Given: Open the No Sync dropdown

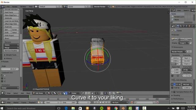Looking at the screenshot, I should (x=120, y=102).
